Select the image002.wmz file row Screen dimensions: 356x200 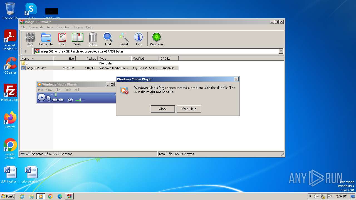[99, 68]
